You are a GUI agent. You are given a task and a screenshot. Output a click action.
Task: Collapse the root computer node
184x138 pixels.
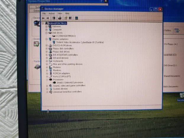click(x=43, y=23)
